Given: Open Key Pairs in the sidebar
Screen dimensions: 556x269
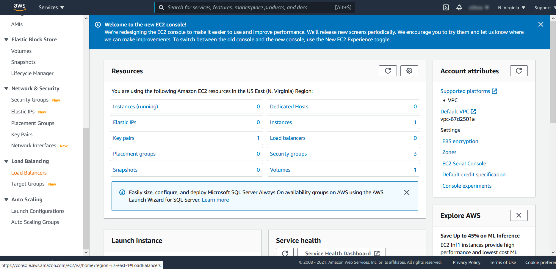Looking at the screenshot, I should point(22,134).
